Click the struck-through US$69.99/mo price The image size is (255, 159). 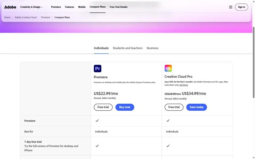click(x=172, y=94)
